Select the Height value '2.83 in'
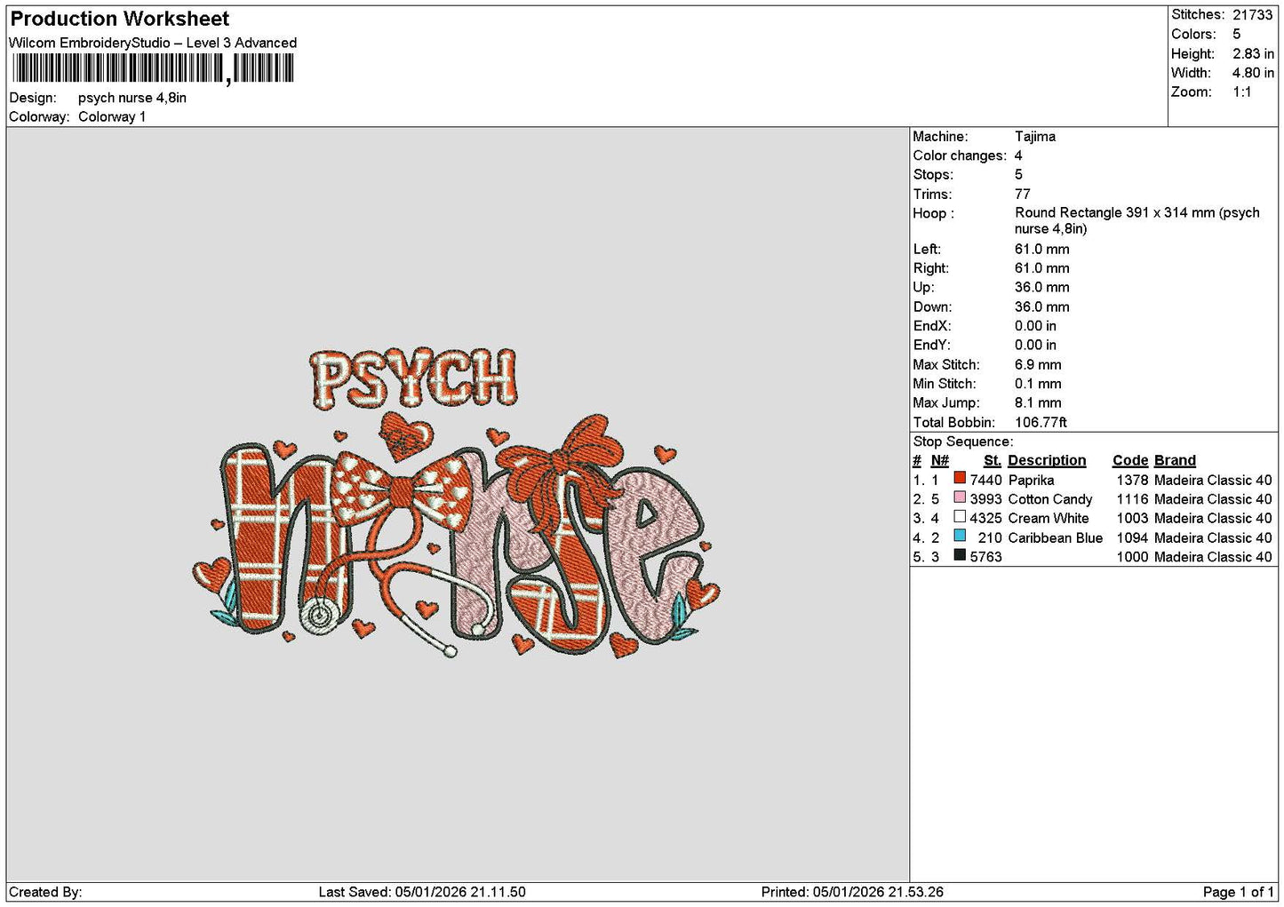This screenshot has width=1284, height=907. pos(1253,53)
